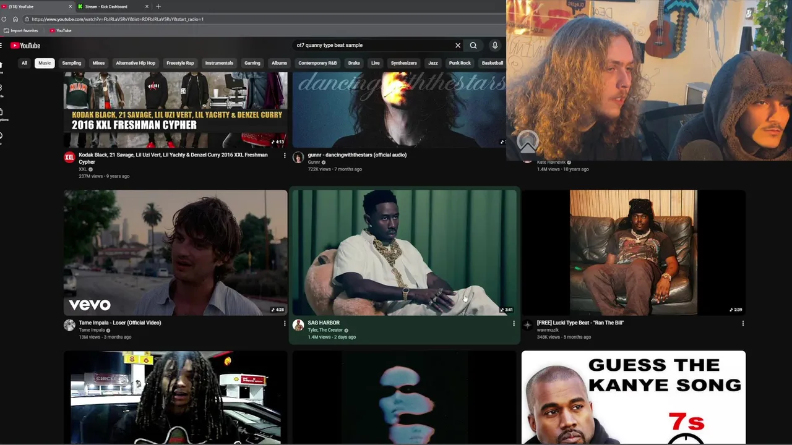Go to YouTube home via the logo
The image size is (792, 445).
pos(25,45)
